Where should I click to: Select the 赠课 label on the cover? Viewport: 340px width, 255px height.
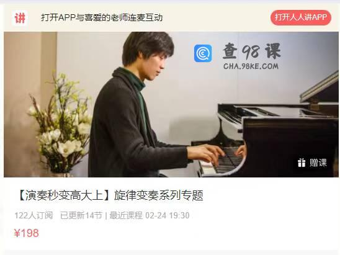(x=318, y=163)
